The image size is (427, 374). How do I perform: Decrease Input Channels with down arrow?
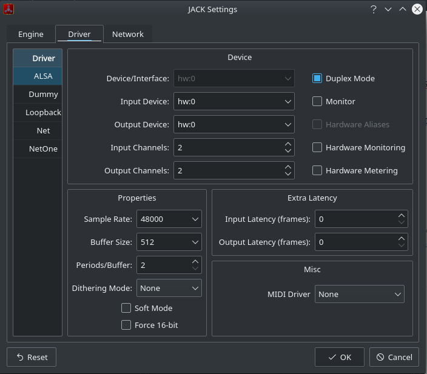[288, 151]
